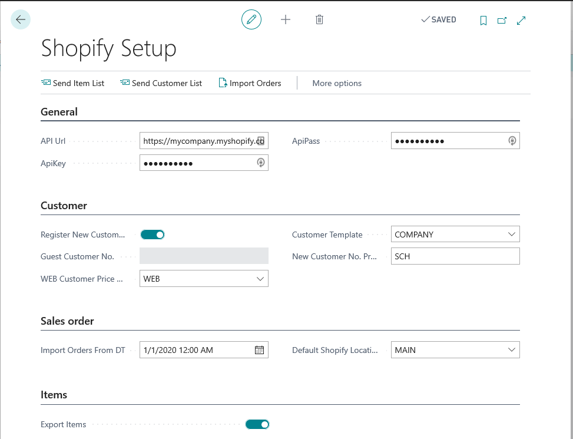Click the trash delete icon

click(319, 19)
